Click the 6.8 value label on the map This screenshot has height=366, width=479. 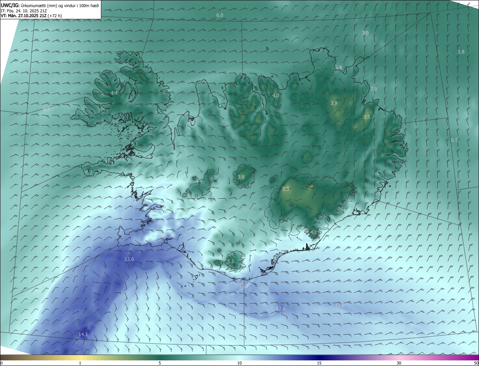click(339, 68)
